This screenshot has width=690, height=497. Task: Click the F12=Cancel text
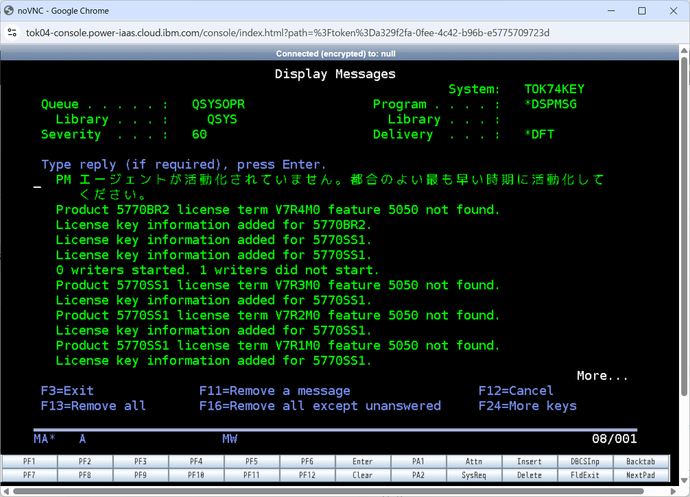click(516, 391)
